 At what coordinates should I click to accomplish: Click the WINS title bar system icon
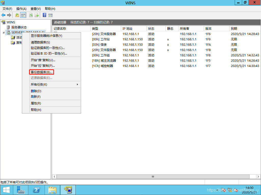pyautogui.click(x=3, y=3)
